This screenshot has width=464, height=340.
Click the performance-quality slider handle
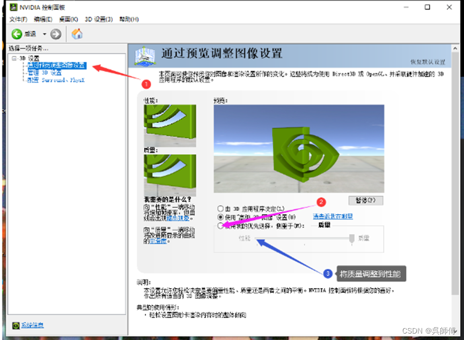point(351,239)
